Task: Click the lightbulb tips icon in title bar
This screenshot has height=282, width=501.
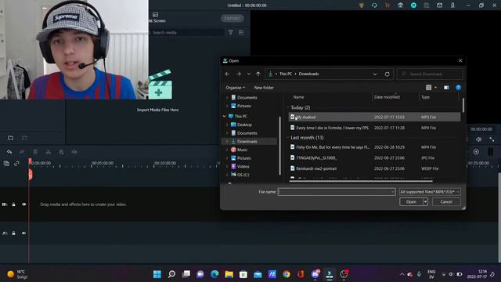Action: (x=362, y=5)
